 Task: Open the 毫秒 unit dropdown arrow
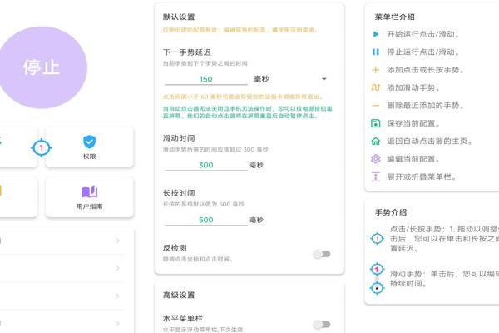click(324, 79)
